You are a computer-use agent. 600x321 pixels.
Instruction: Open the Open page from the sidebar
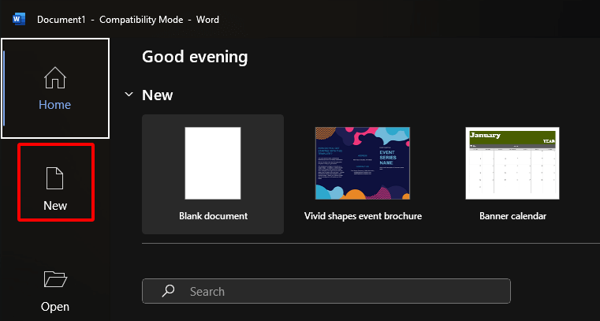tap(55, 291)
